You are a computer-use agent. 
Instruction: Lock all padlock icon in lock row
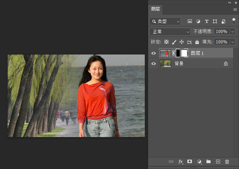[197, 42]
